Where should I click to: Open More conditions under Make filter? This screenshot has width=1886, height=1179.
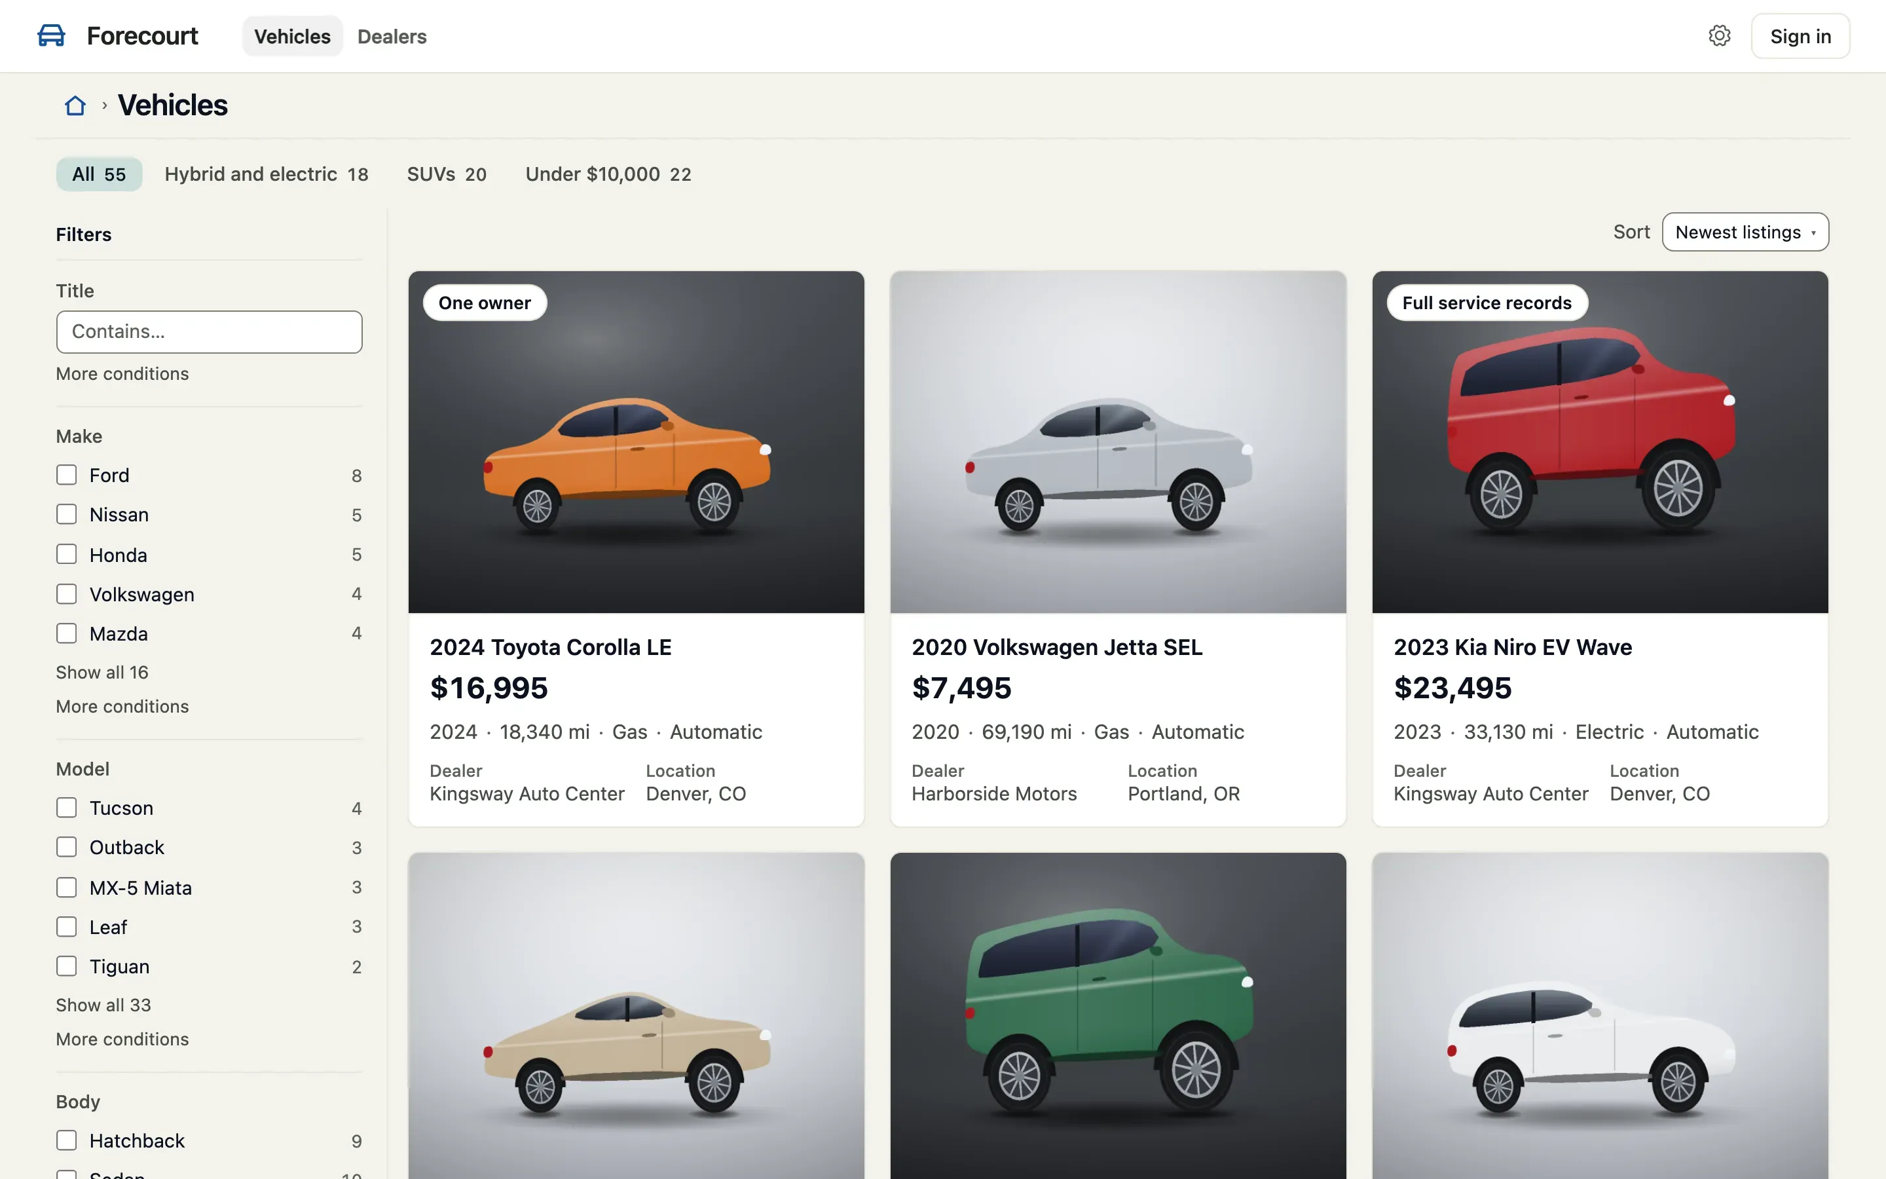122,707
